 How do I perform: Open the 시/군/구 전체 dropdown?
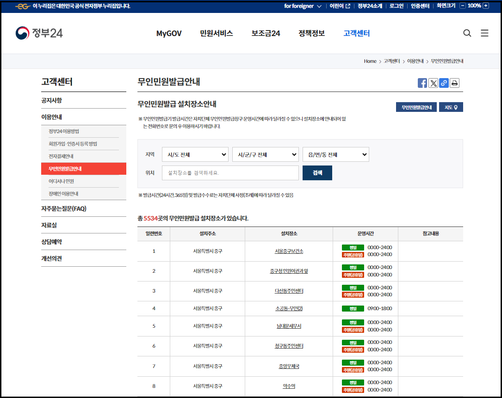click(265, 154)
